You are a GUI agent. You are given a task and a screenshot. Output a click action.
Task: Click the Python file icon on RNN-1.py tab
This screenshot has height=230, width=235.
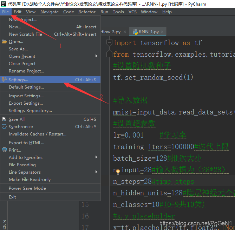pos(135,32)
